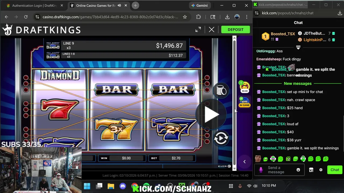Screen dimensions: 344x193
Task: Open Task View on the taskbar
Action: pyautogui.click(x=99, y=186)
